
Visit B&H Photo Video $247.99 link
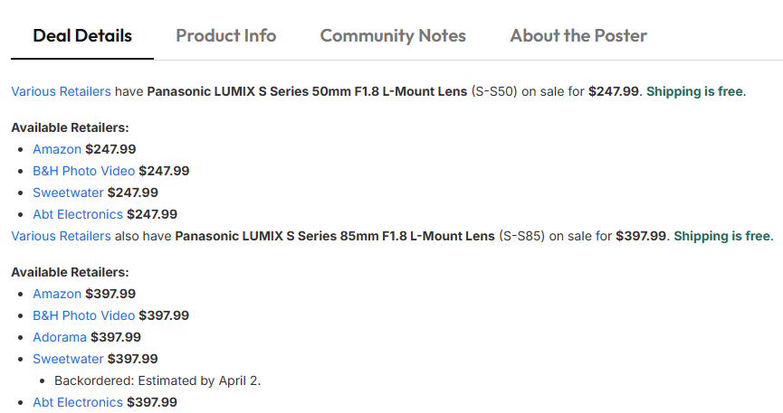tap(83, 171)
